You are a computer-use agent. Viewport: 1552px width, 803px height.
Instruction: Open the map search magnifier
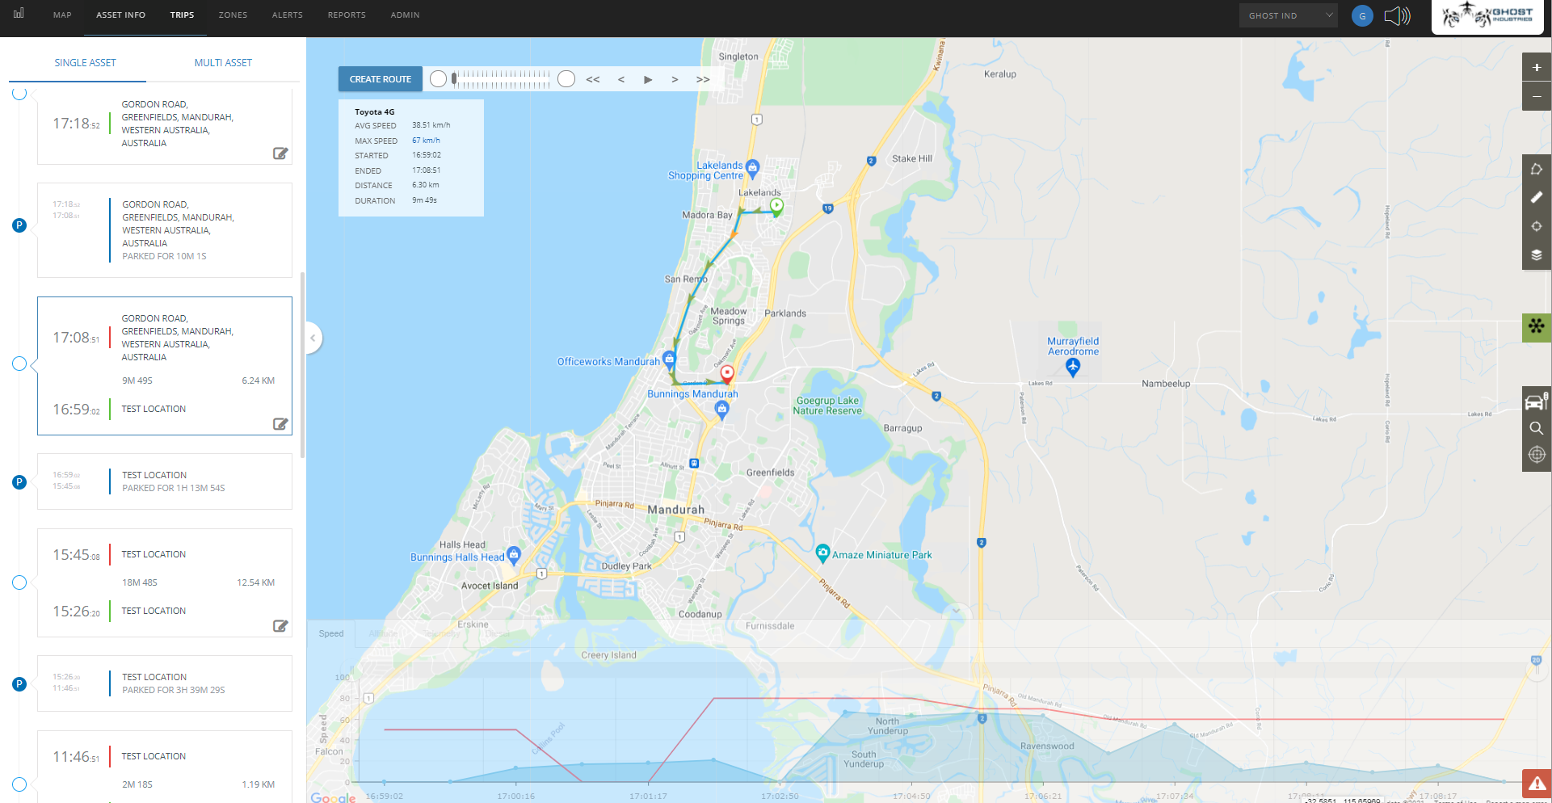click(1537, 428)
